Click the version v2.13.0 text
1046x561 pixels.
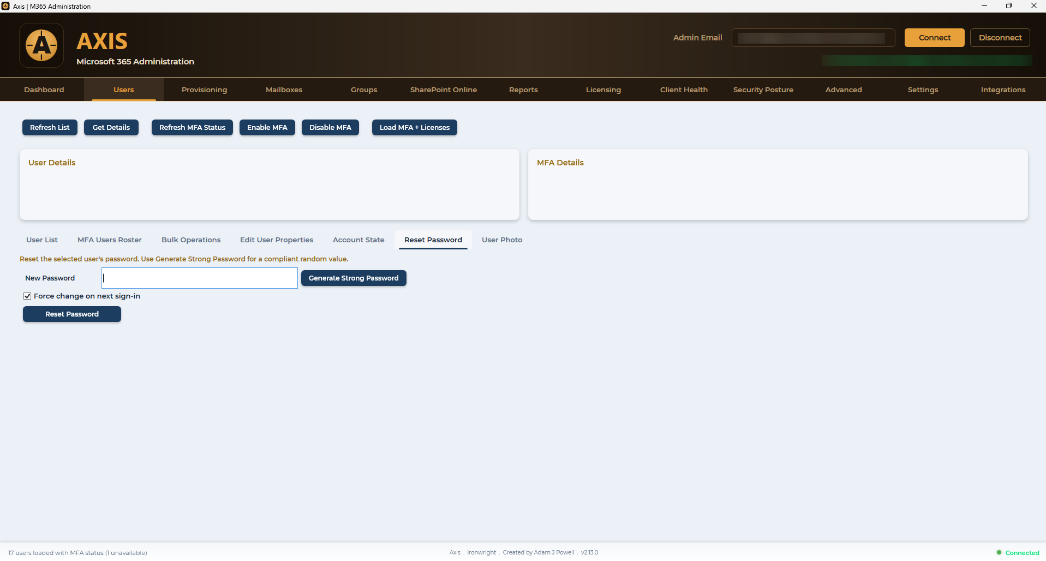(589, 552)
